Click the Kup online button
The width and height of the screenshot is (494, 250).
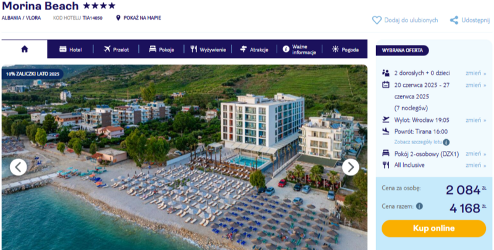pos(434,228)
